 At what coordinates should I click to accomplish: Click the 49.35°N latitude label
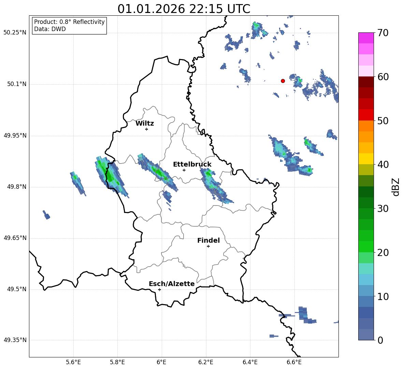tap(15, 340)
